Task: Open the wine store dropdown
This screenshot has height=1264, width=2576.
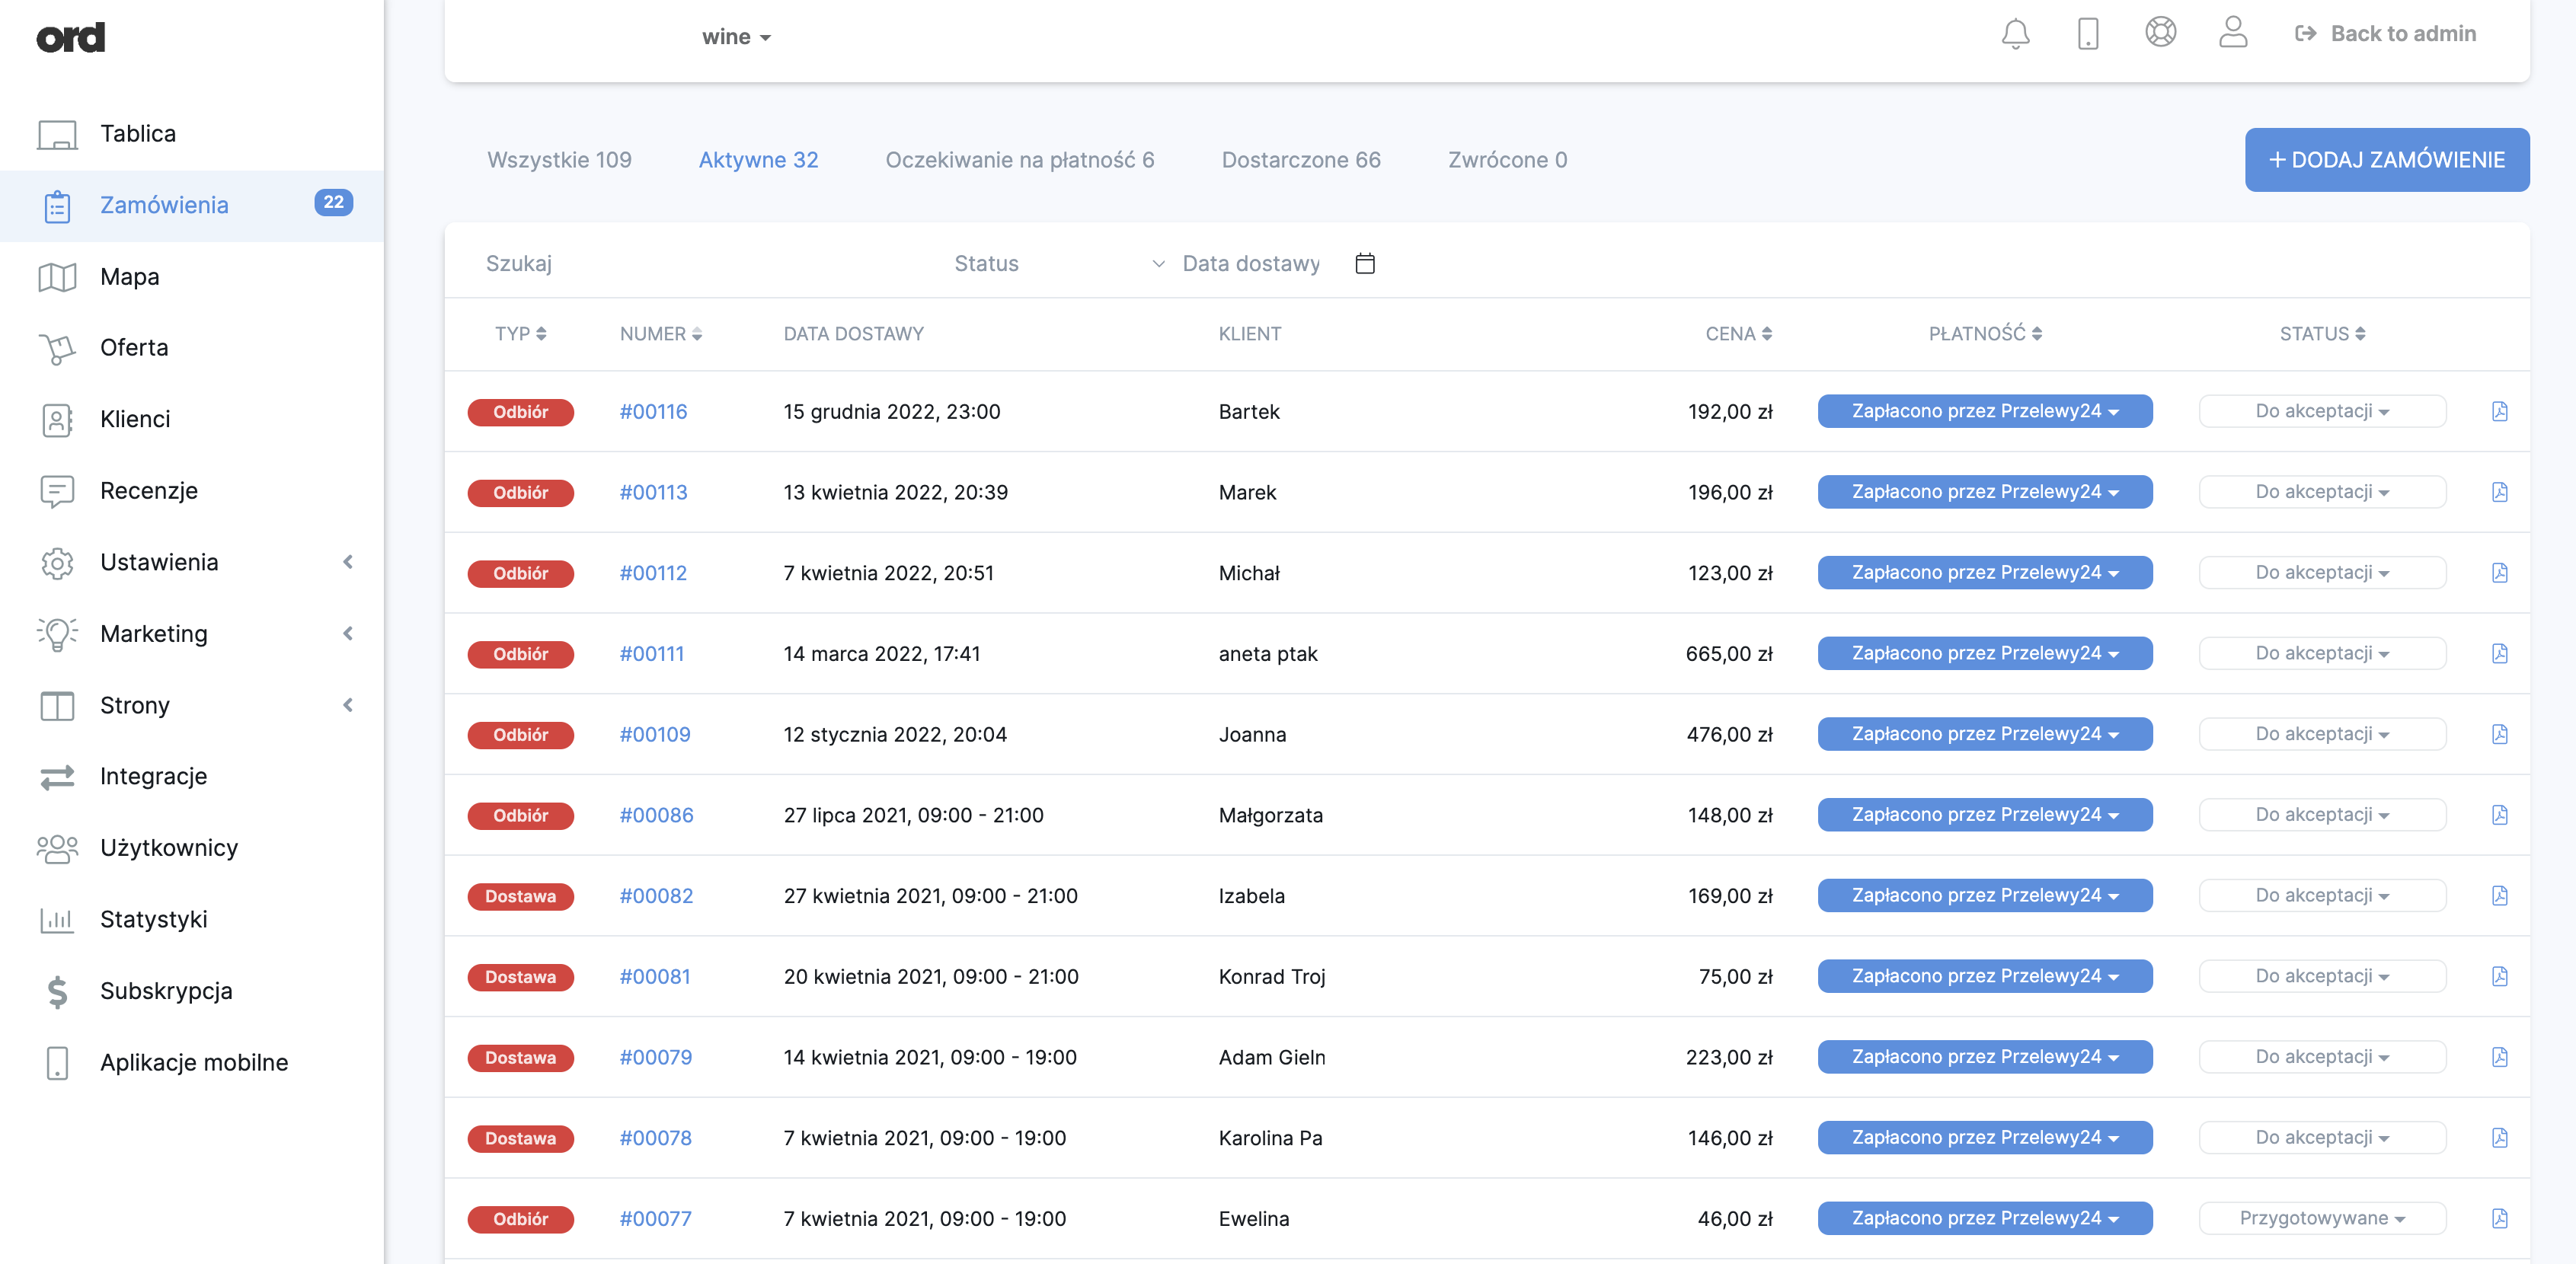Action: (736, 37)
